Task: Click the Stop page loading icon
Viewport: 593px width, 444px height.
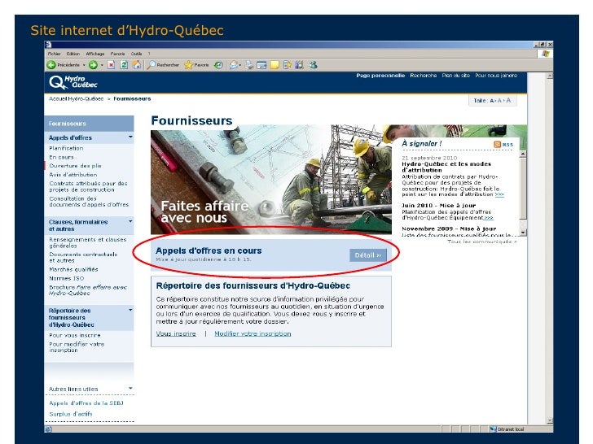Action: (x=111, y=65)
